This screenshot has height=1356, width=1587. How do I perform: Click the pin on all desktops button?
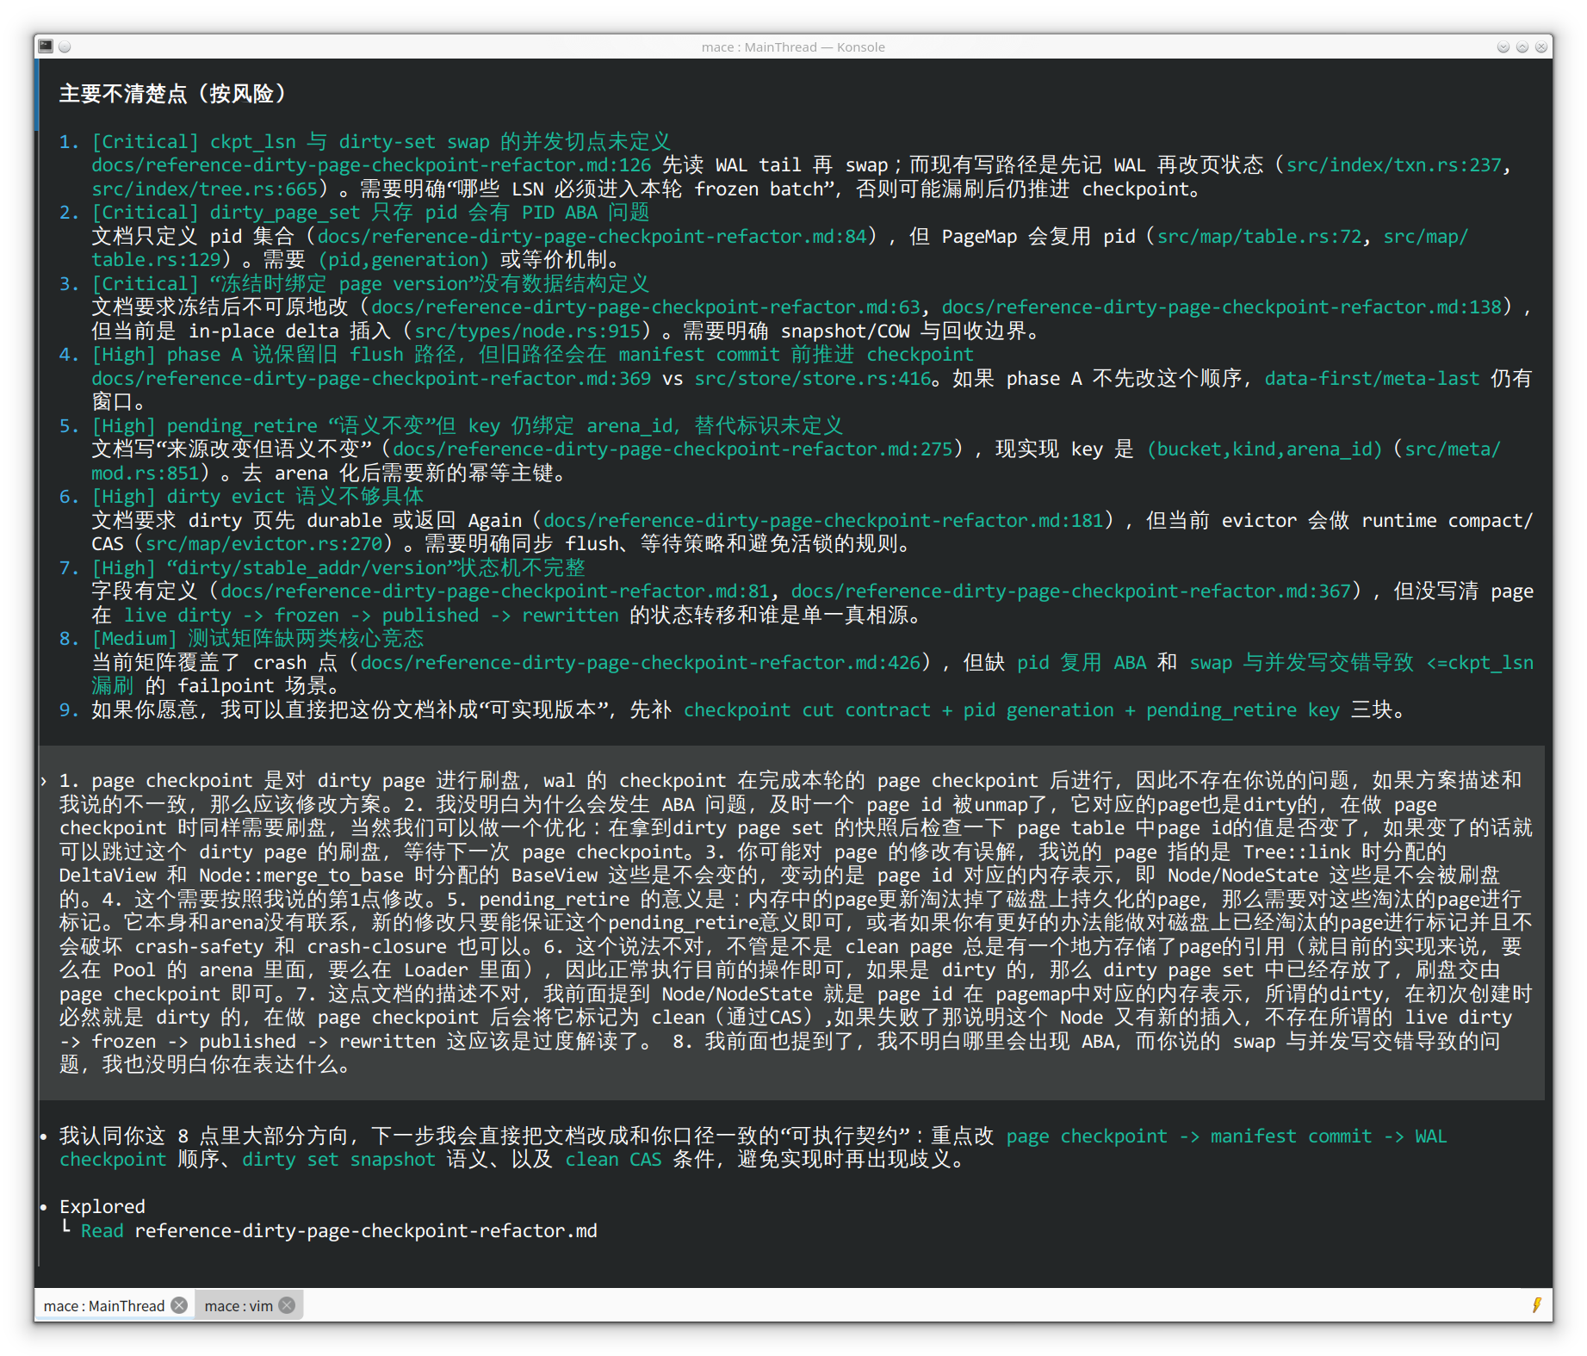pos(65,46)
